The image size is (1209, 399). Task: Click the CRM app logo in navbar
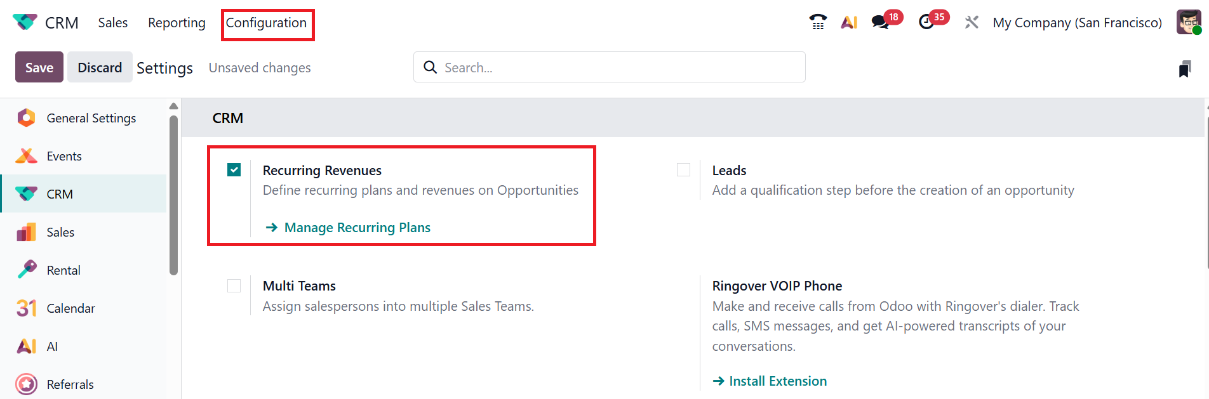[25, 22]
